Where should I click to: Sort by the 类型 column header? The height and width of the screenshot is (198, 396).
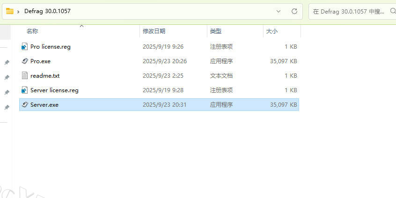click(215, 31)
